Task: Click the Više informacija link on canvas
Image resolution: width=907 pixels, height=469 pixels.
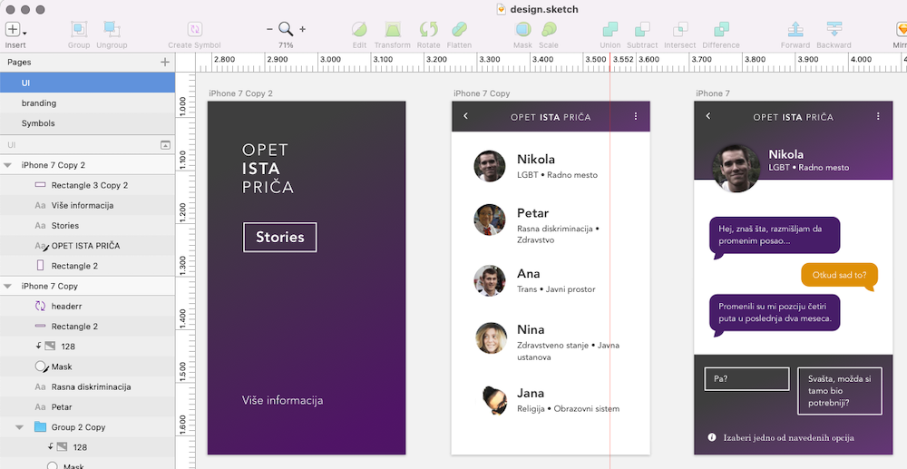Action: click(282, 400)
